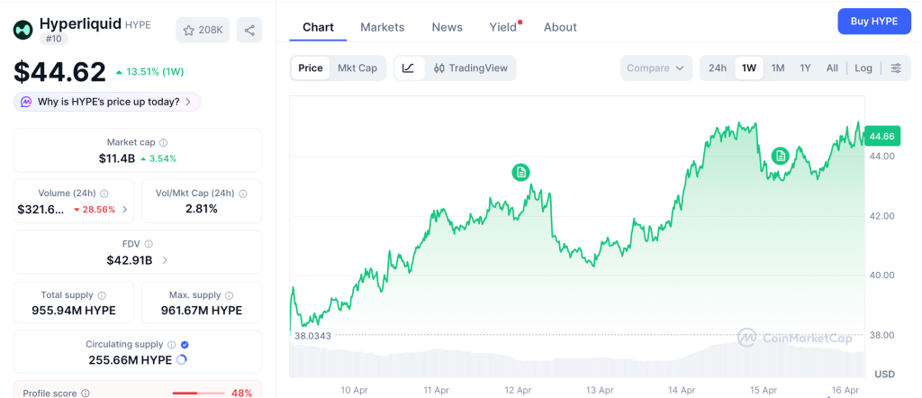Click 'Why is HYPE's price up today?'

(x=107, y=102)
